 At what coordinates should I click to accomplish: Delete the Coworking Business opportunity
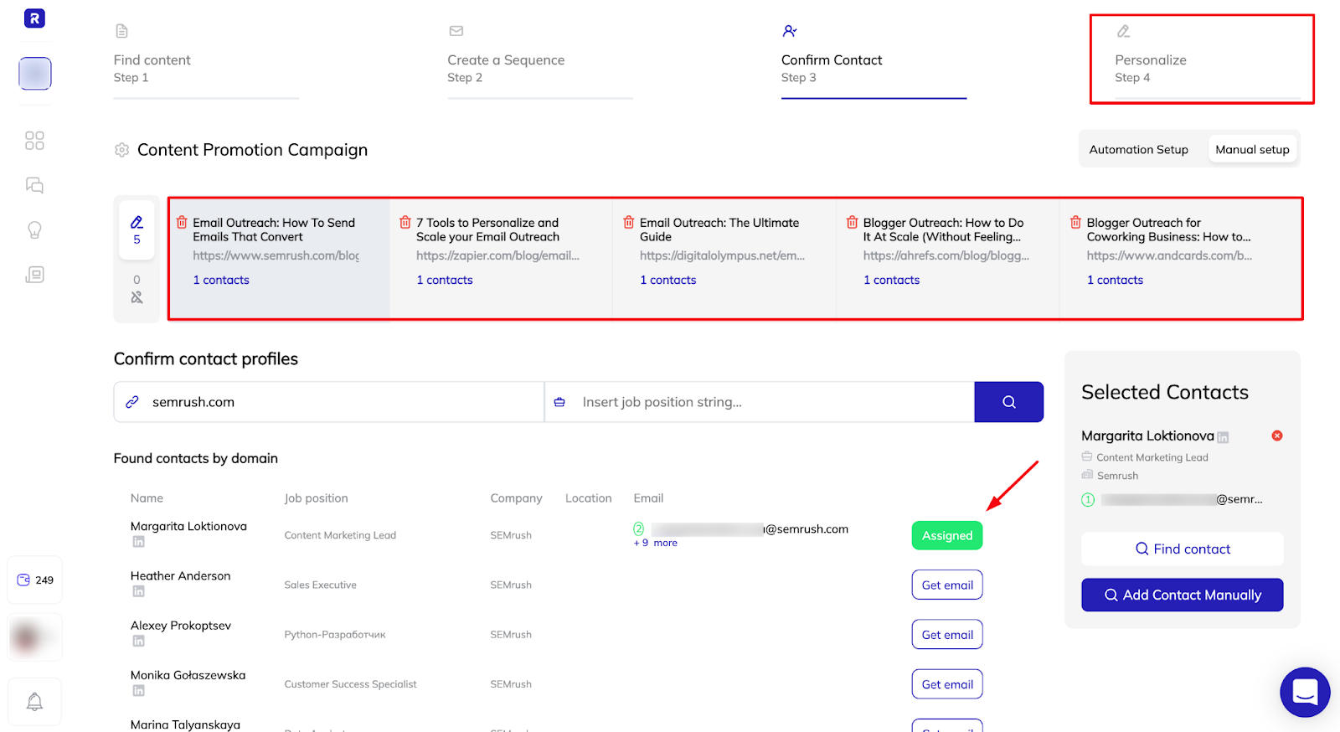coord(1076,222)
